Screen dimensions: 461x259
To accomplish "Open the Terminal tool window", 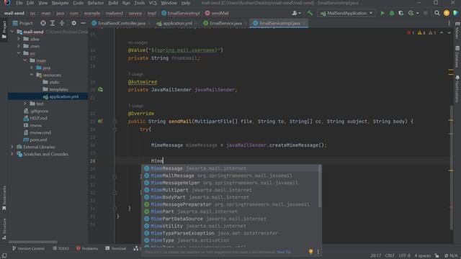I will (x=115, y=249).
